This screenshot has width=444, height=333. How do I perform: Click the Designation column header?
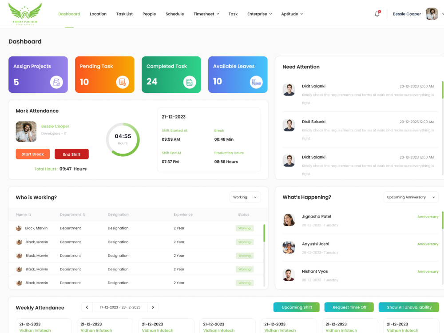pos(118,214)
